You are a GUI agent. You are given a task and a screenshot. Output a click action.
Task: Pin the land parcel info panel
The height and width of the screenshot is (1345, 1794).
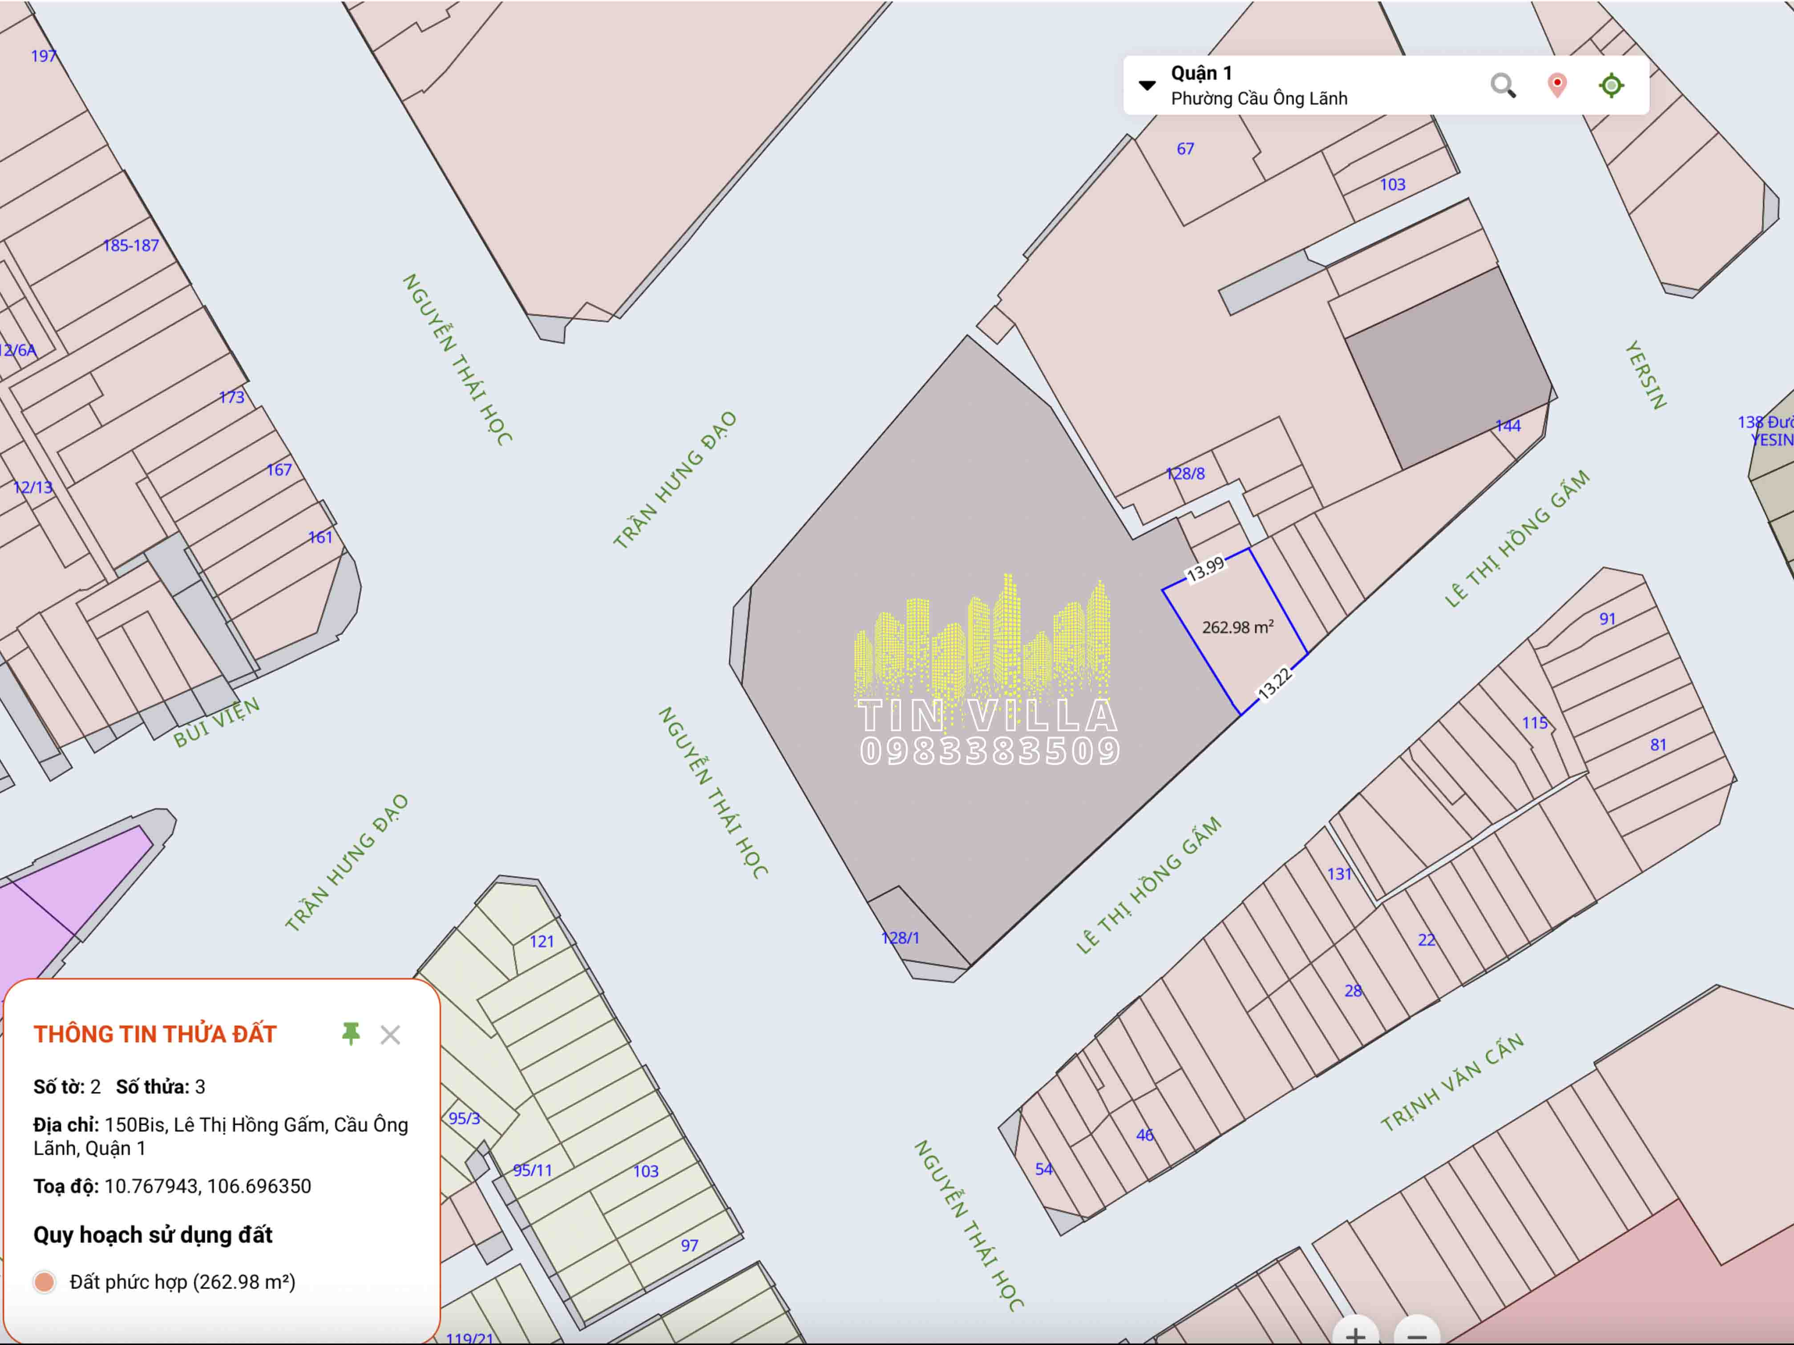pos(350,1034)
